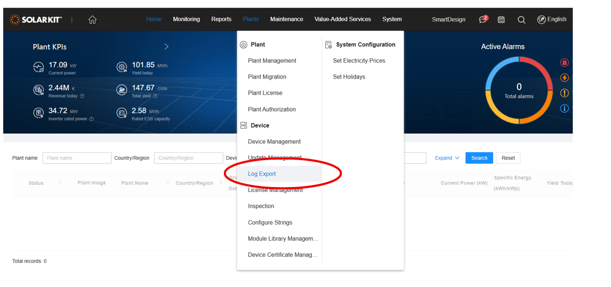Click the Active Alarms donut chart
Screen dimensions: 611x287
click(518, 90)
